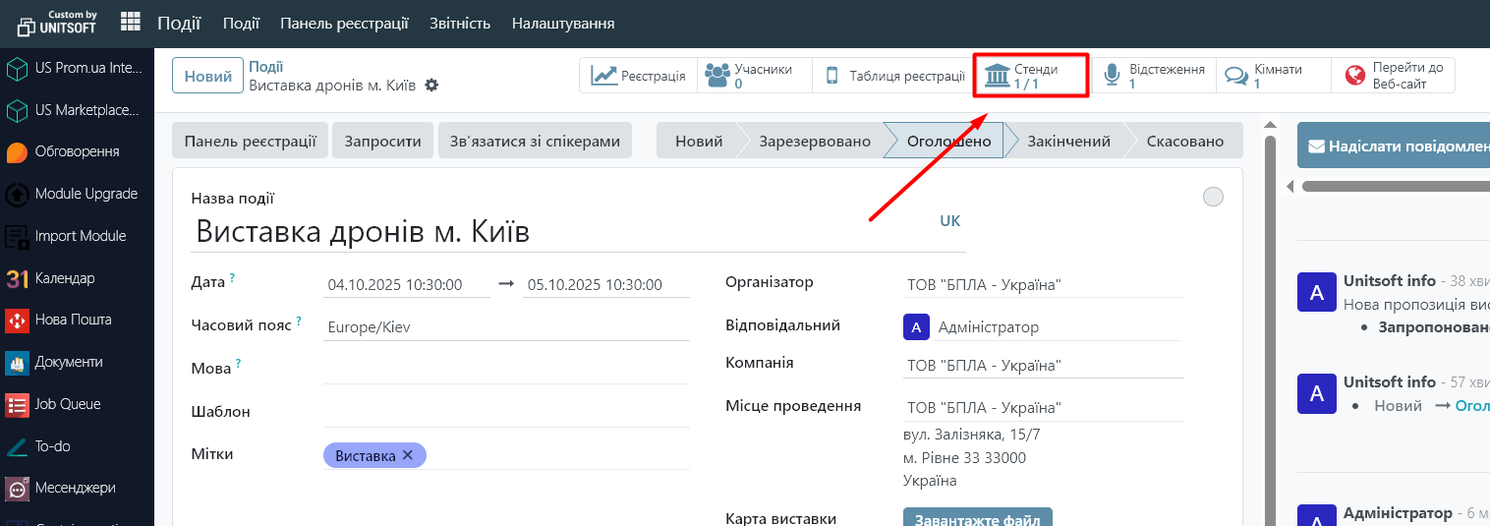Open the Панель реєстрації top menu

[x=344, y=23]
